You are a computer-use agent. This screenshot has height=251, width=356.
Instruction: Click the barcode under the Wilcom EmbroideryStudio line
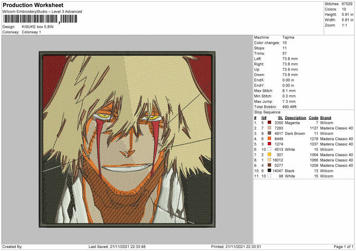40,19
